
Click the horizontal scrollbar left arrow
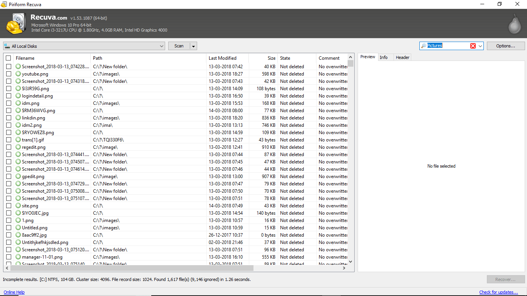click(x=7, y=268)
